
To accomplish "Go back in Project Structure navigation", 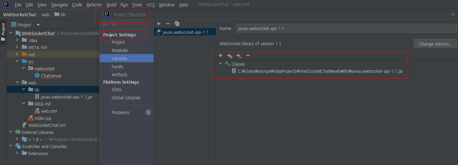I will pos(105,24).
